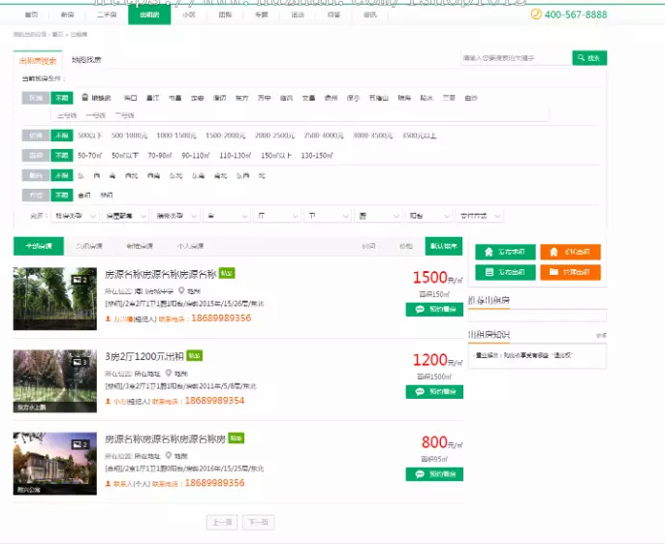Select the 1000-1500元 price range
665x544 pixels.
tap(176, 136)
